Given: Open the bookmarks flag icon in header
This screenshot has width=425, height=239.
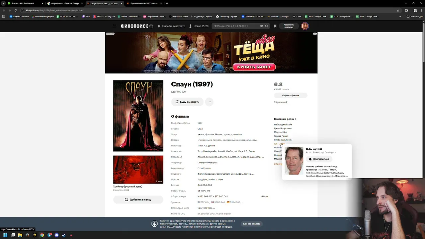Looking at the screenshot, I should point(275,26).
